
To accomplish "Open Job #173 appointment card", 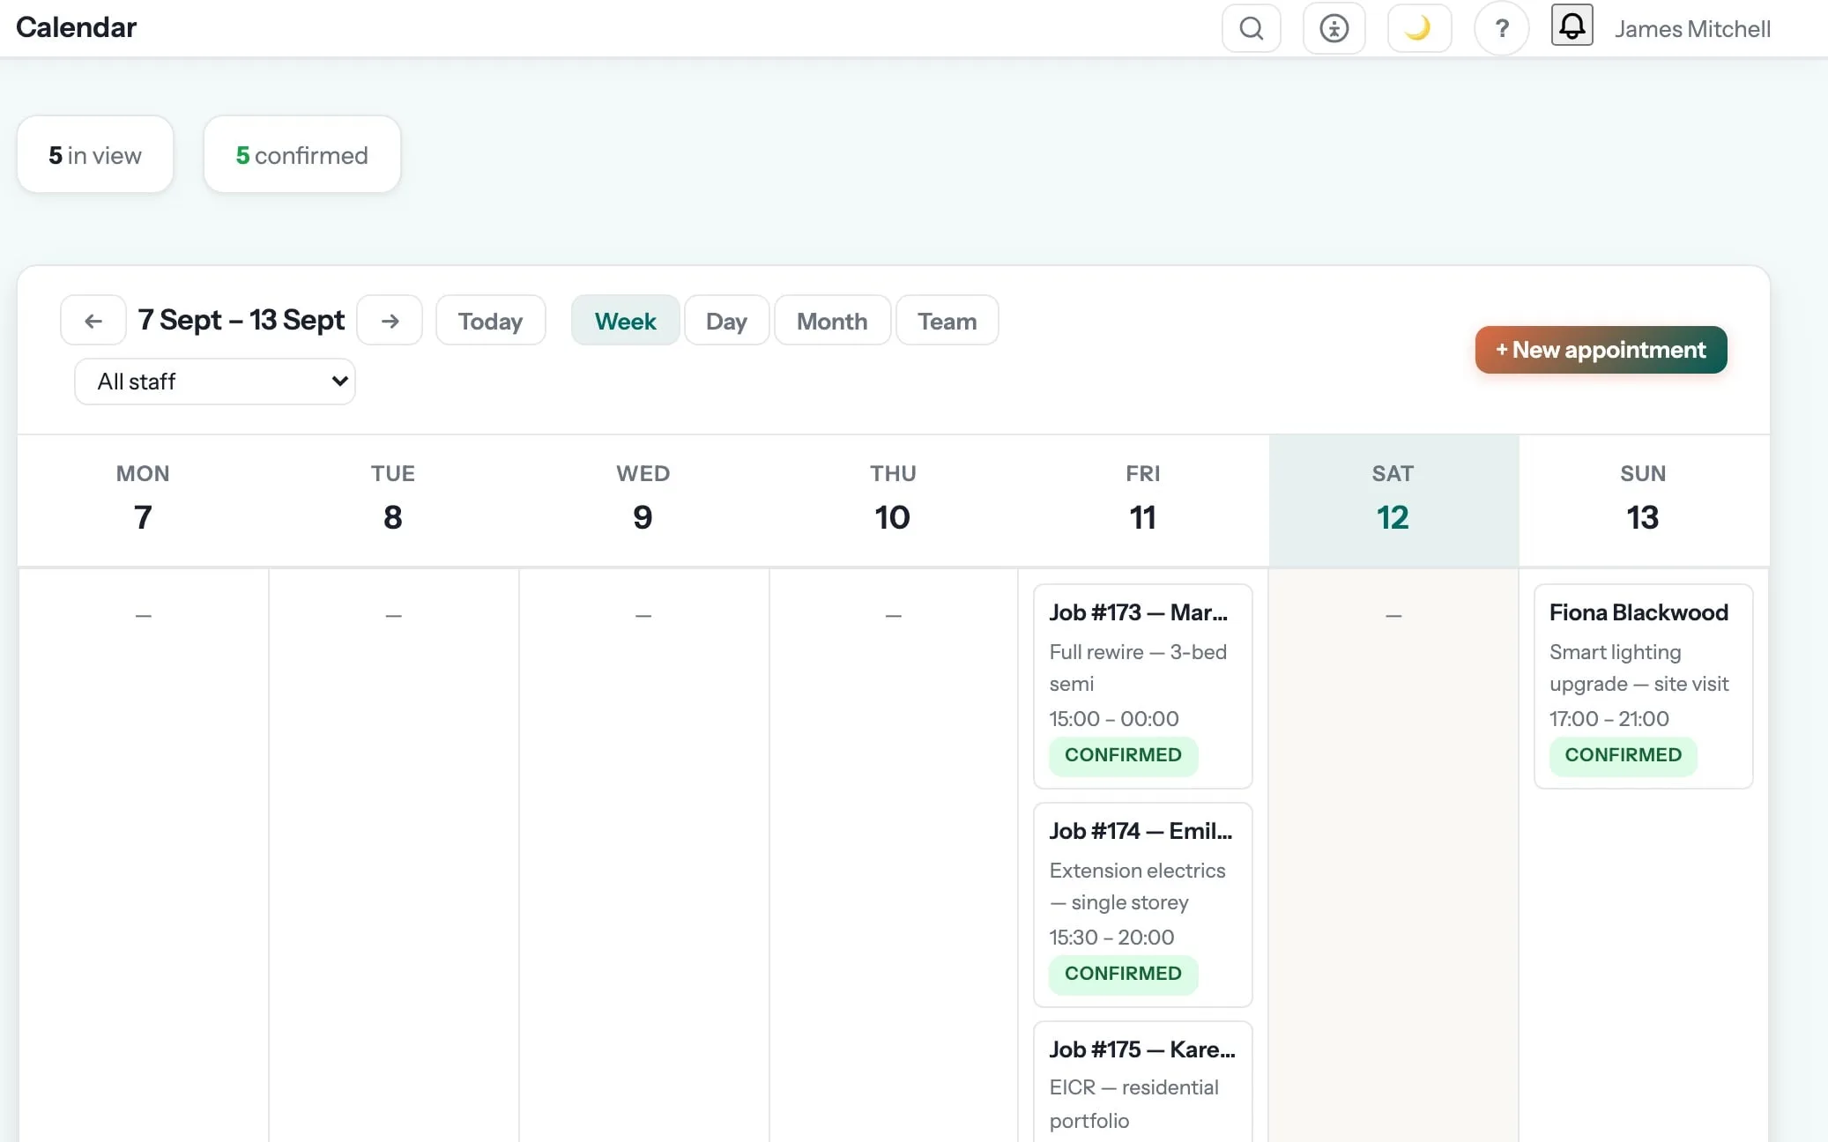I will pos(1142,686).
